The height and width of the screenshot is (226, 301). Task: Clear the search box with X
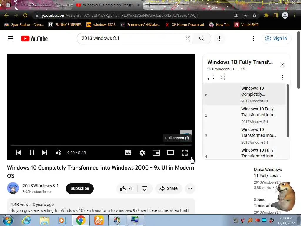click(x=188, y=39)
